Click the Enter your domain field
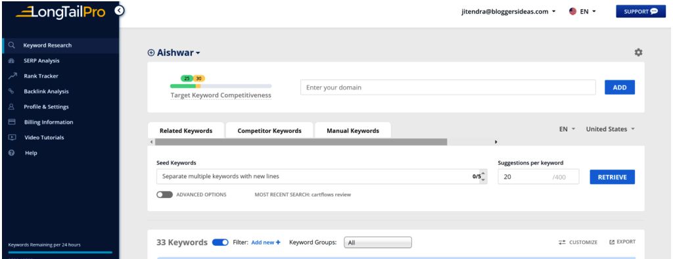The height and width of the screenshot is (259, 673). click(x=448, y=87)
